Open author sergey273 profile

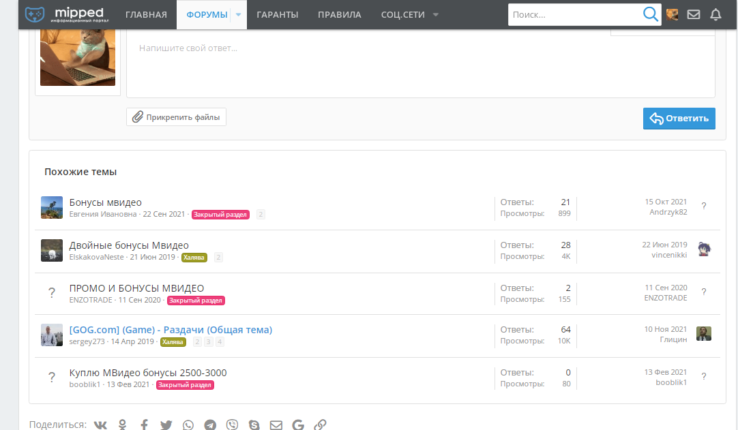tap(87, 341)
